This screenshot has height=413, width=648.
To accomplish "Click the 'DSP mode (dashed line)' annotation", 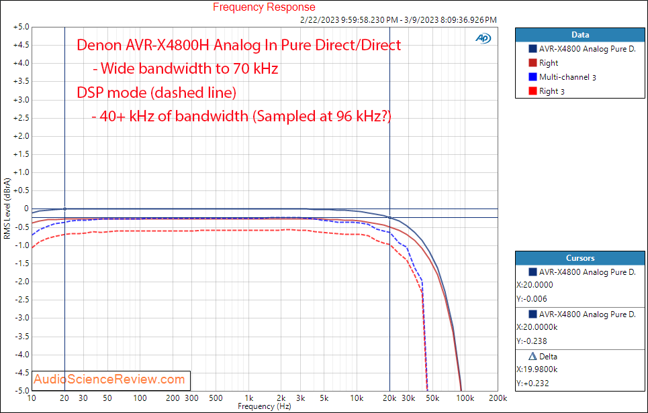I will [x=156, y=93].
